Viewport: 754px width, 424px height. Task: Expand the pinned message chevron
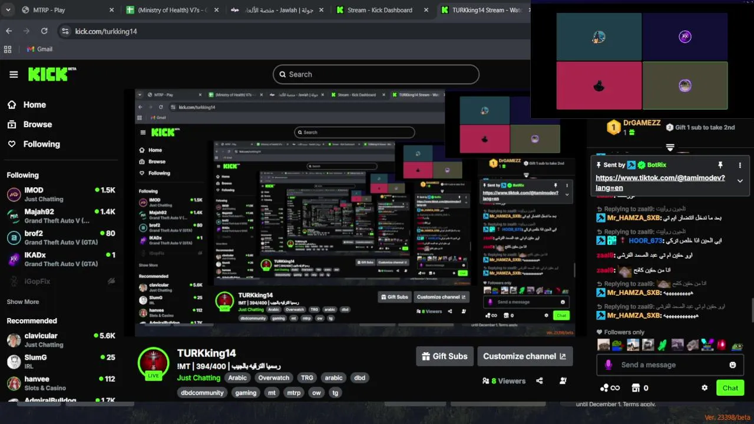pos(740,181)
